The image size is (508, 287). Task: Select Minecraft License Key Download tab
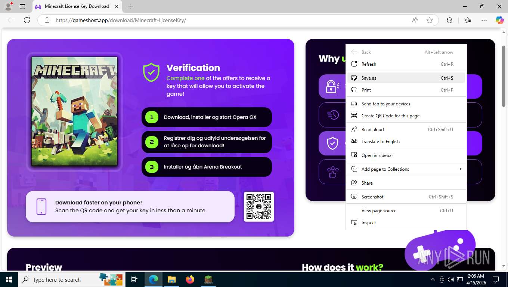(x=77, y=6)
